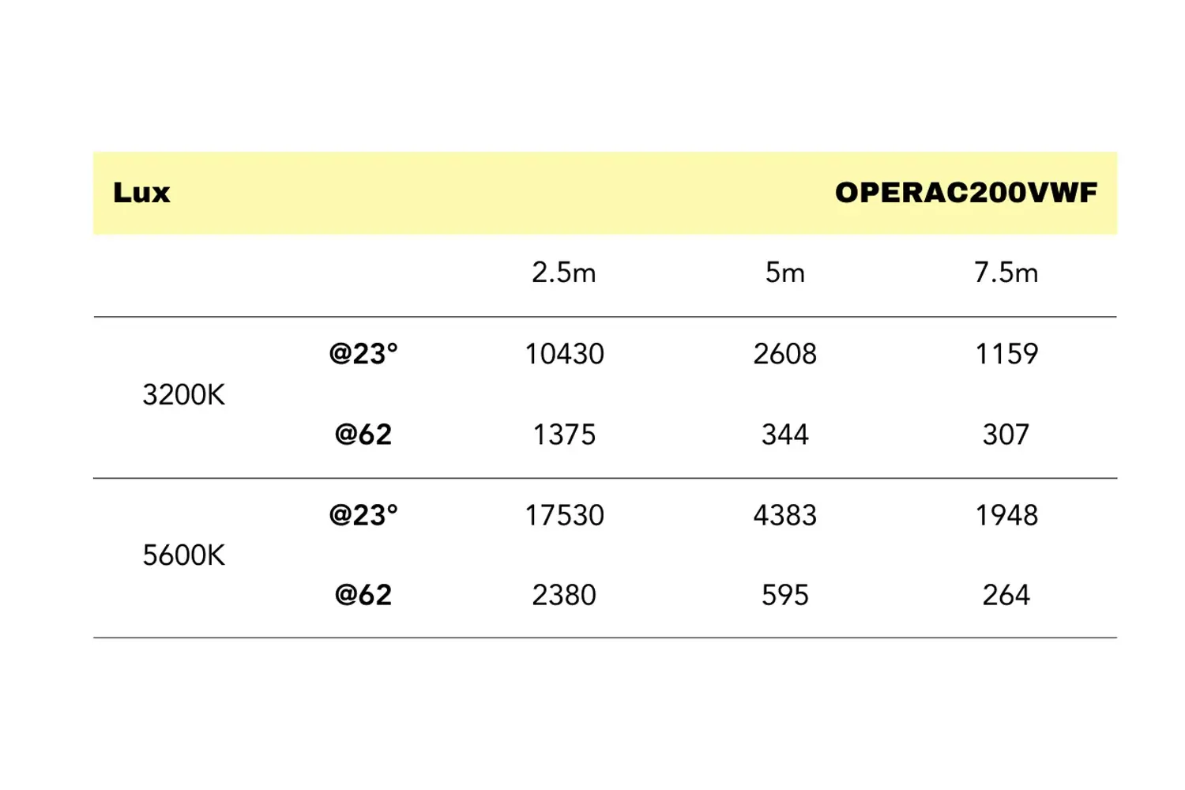Select the 1159 lux value
1185x790 pixels.
coord(1006,354)
